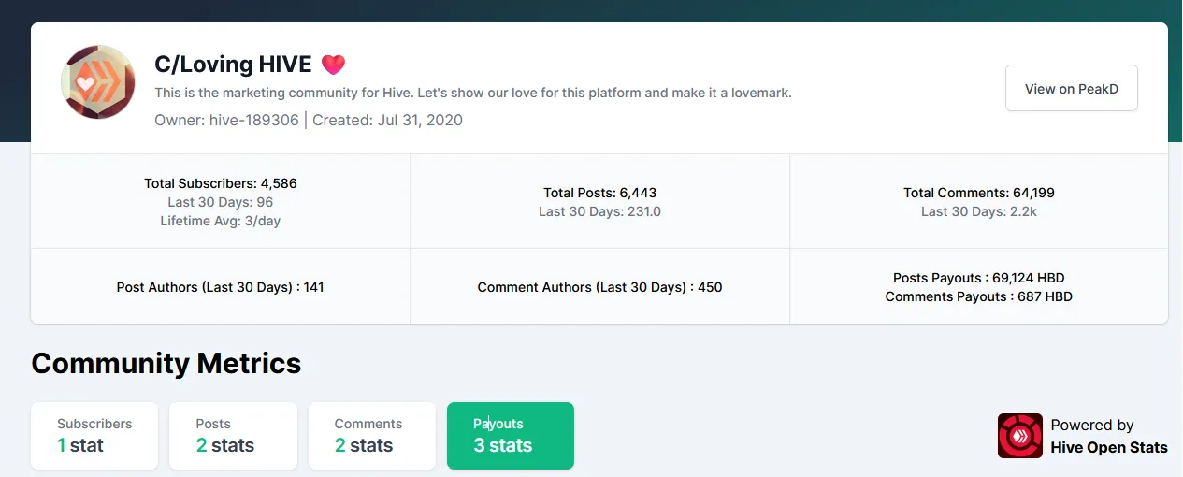Viewport: 1183px width, 477px height.
Task: Click the Community Metrics heading
Action: (166, 363)
